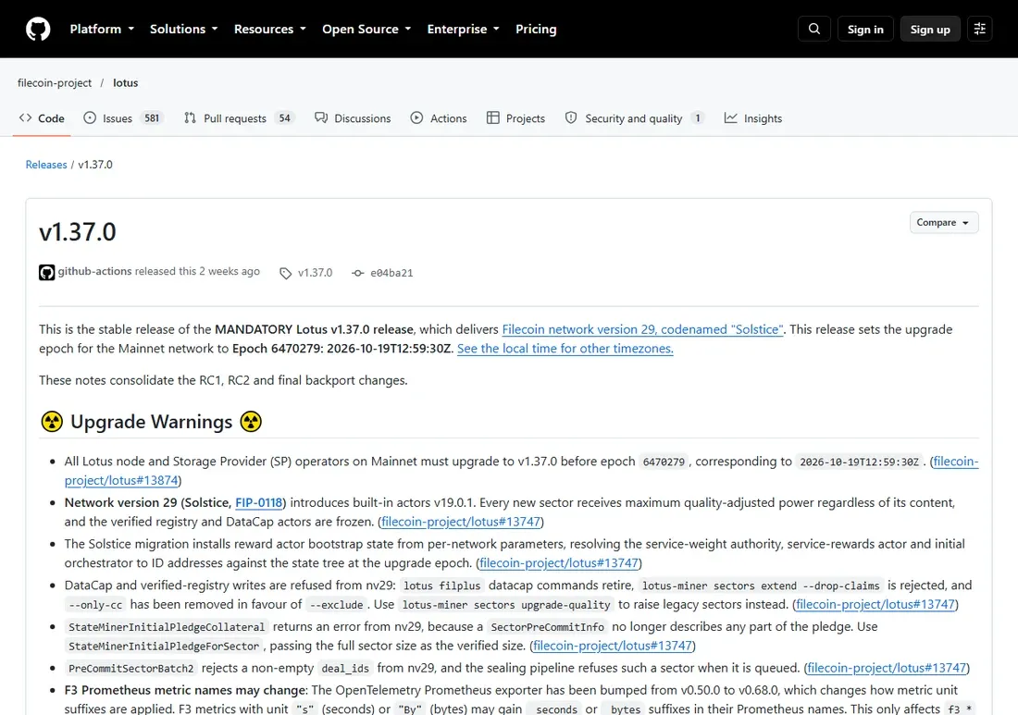Open the local time for other timezones link

565,349
